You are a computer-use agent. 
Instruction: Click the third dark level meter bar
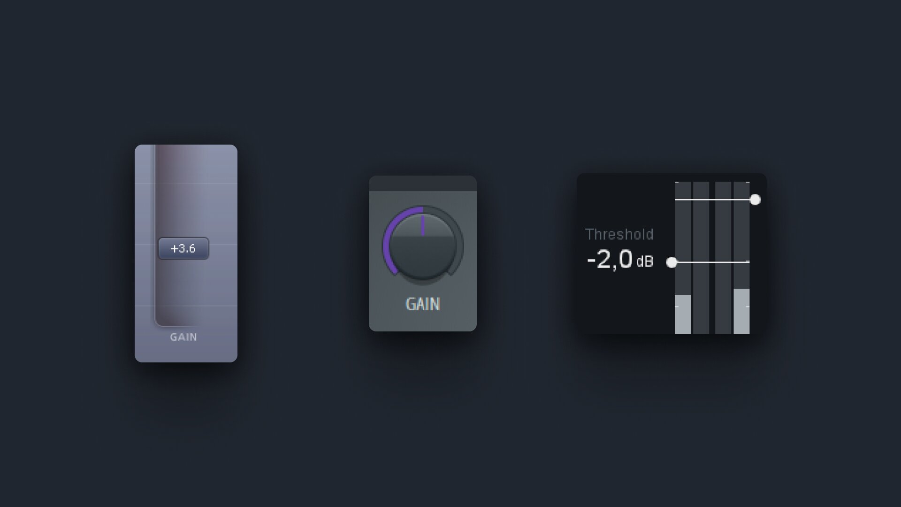723,258
